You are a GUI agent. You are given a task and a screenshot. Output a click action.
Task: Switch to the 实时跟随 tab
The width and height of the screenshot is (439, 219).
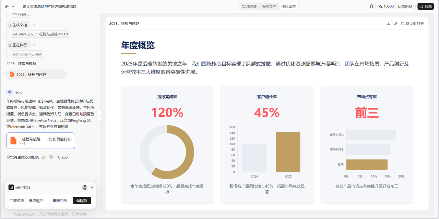coord(249,7)
